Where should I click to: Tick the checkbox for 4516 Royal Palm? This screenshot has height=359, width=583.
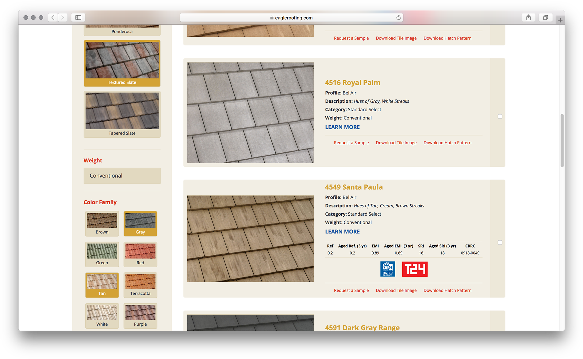[x=500, y=116]
